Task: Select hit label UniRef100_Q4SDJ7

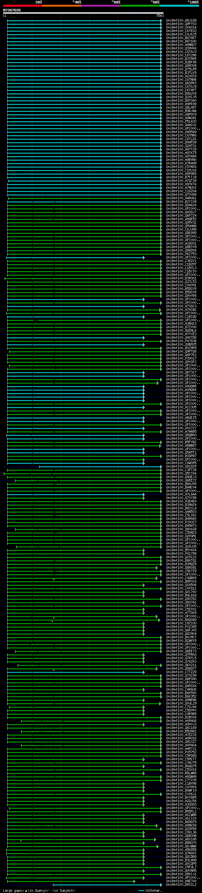Action: pyautogui.click(x=181, y=212)
